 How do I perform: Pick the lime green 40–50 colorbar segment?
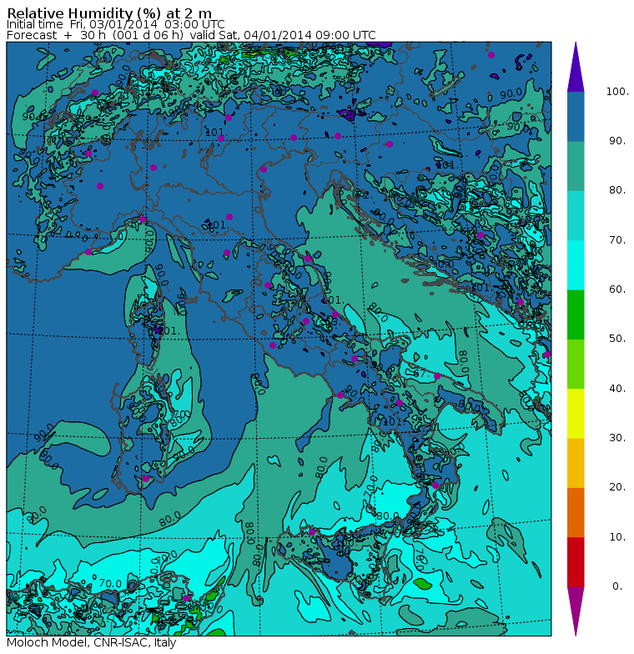(x=576, y=364)
